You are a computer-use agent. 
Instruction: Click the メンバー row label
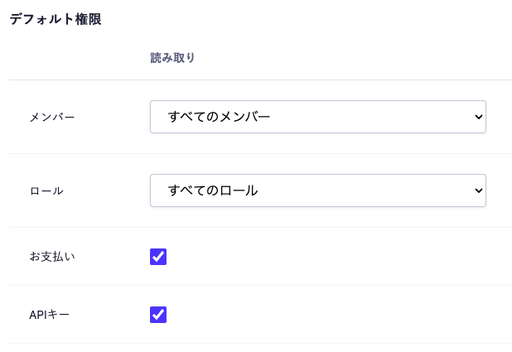coord(52,117)
